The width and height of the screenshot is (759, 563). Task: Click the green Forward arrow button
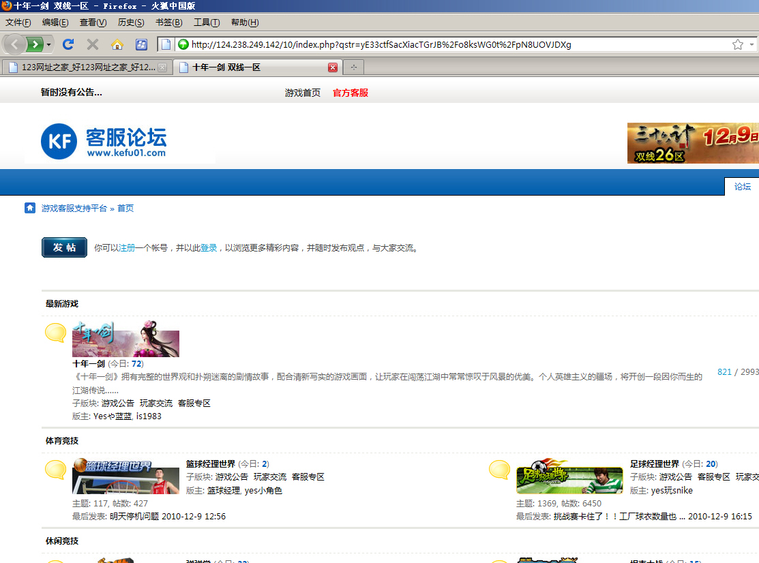pos(35,44)
